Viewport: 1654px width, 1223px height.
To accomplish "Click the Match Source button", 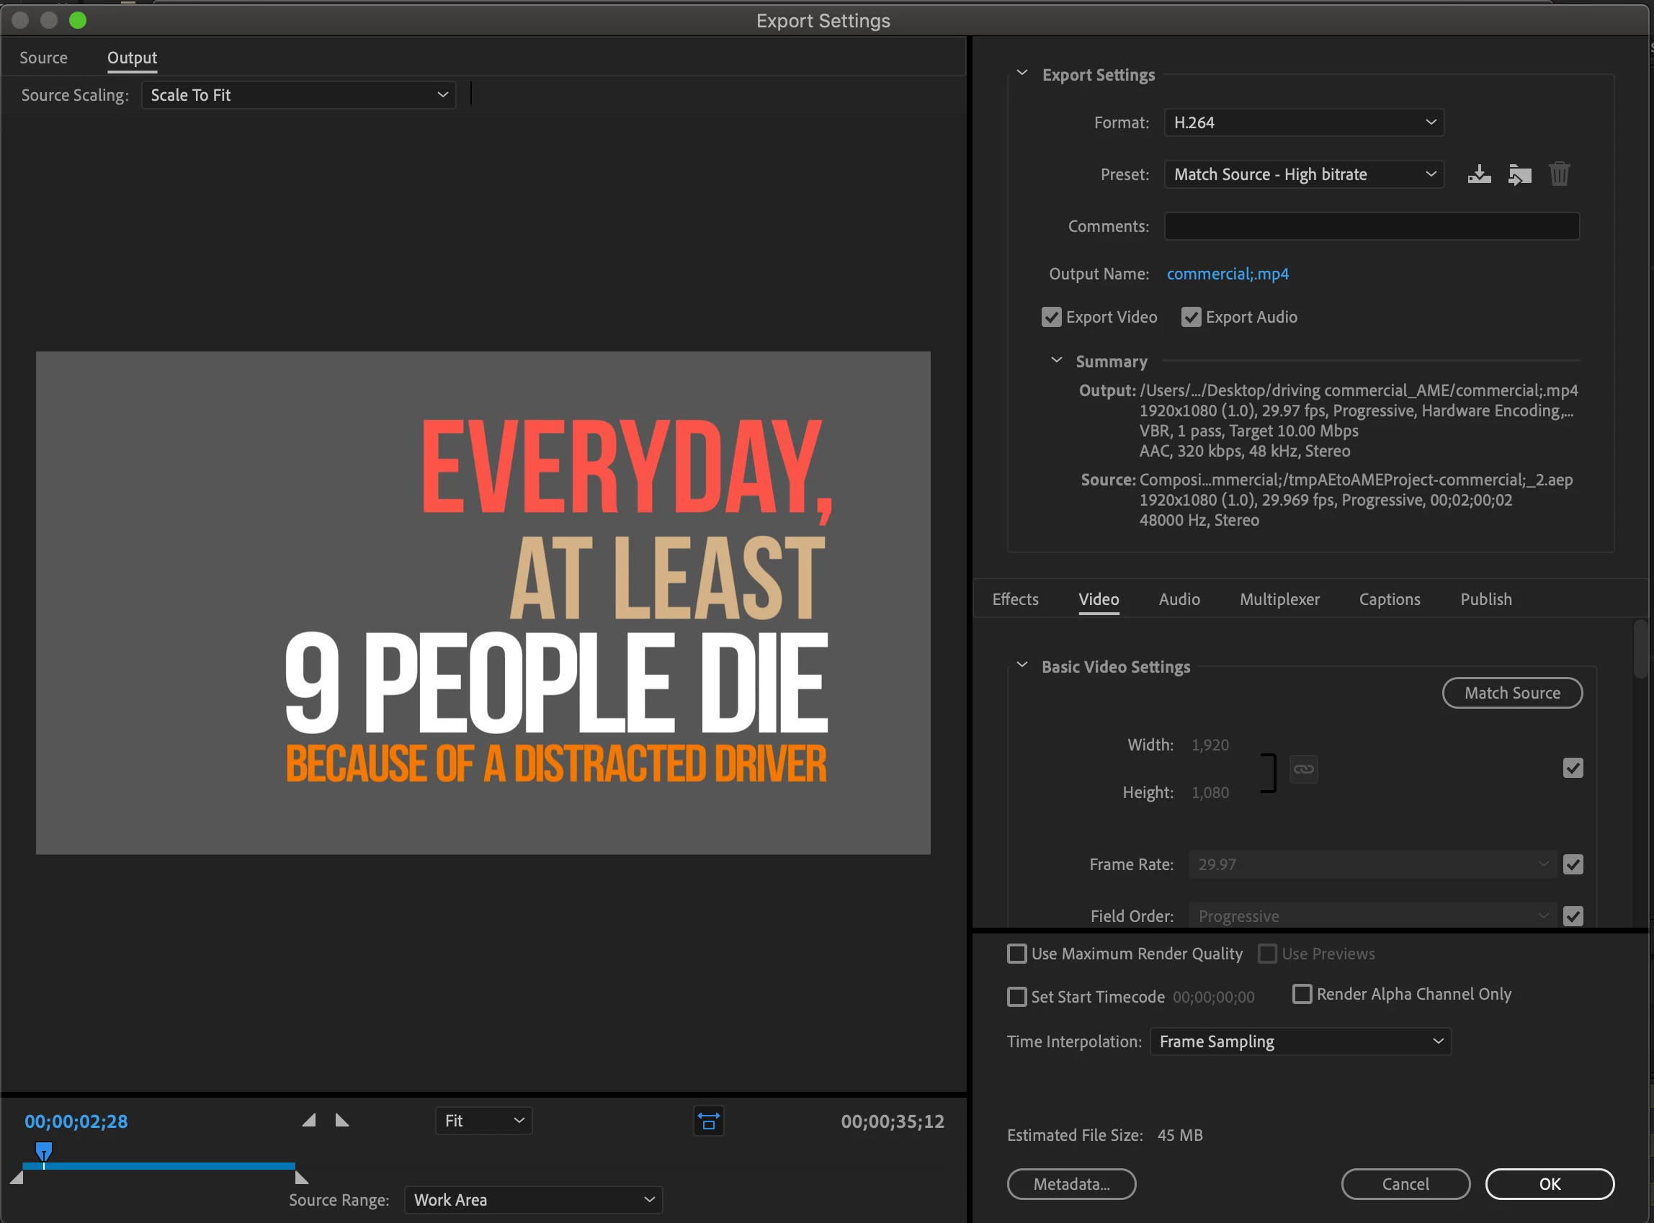I will [x=1512, y=693].
